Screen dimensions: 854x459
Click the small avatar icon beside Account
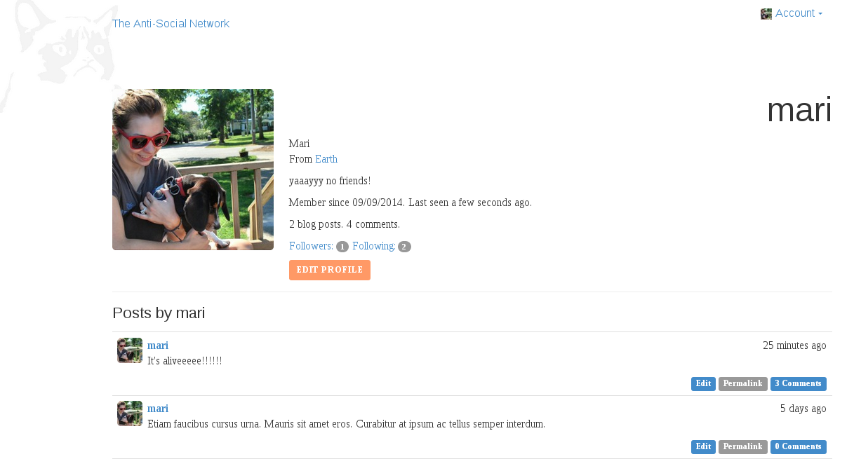tap(766, 14)
